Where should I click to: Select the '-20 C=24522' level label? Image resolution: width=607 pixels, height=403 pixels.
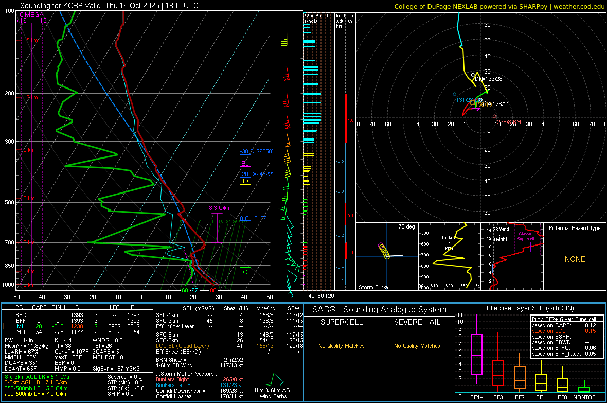(x=256, y=174)
